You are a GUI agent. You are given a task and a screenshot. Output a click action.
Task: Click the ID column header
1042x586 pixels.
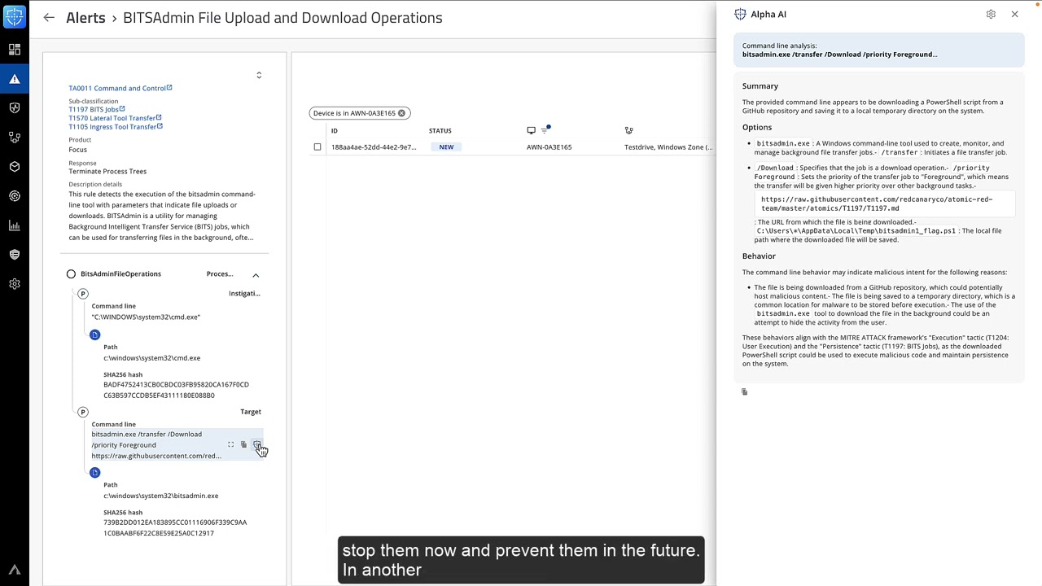coord(335,130)
